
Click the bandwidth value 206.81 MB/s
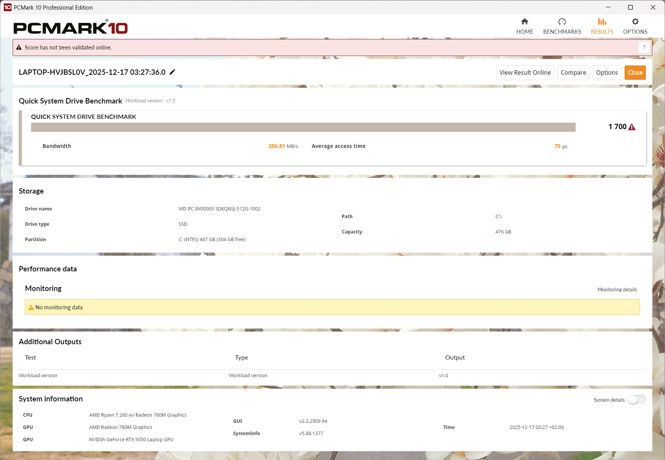click(283, 146)
